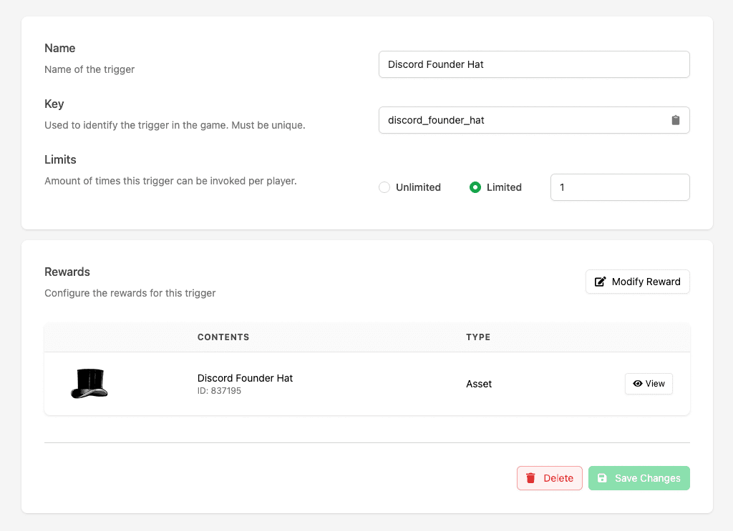Click the CONTENTS column header
This screenshot has width=733, height=531.
point(223,337)
